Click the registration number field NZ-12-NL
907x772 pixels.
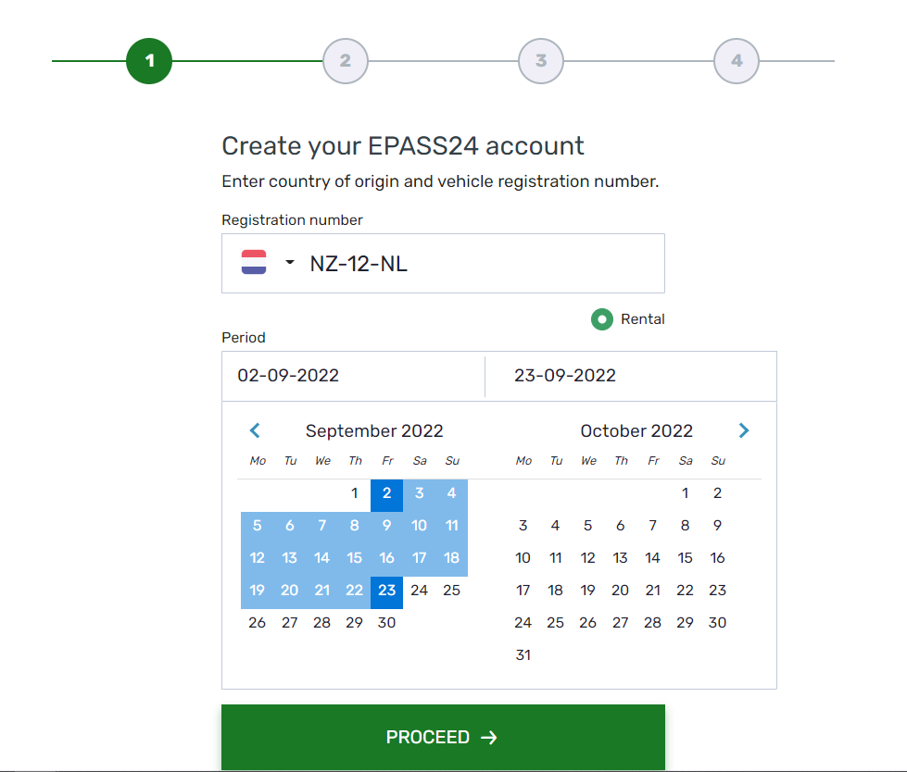point(443,264)
